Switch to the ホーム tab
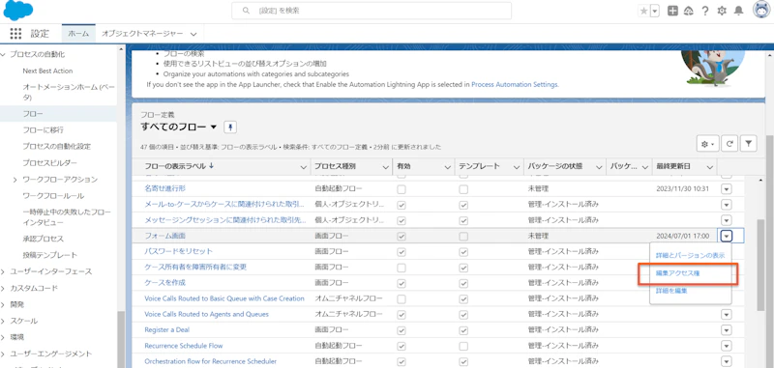Screen dimensions: 774x368 [x=78, y=34]
